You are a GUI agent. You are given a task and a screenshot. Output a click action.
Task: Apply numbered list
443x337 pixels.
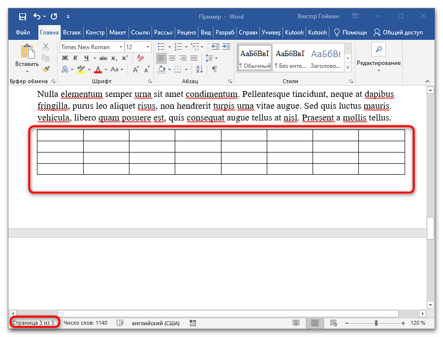[178, 47]
